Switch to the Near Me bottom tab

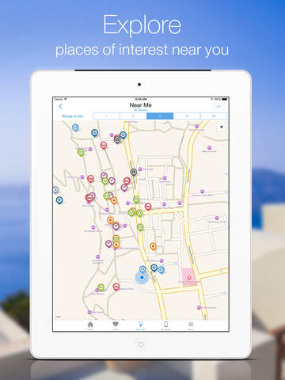point(140,325)
